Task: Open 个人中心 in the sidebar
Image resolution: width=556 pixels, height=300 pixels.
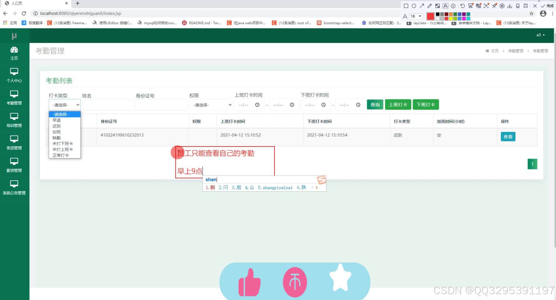Action: click(x=14, y=76)
